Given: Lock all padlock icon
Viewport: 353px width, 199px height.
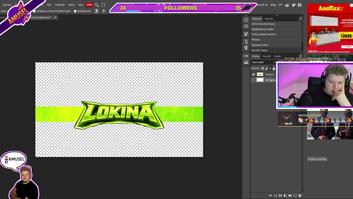Looking at the screenshot, I should coord(274,68).
